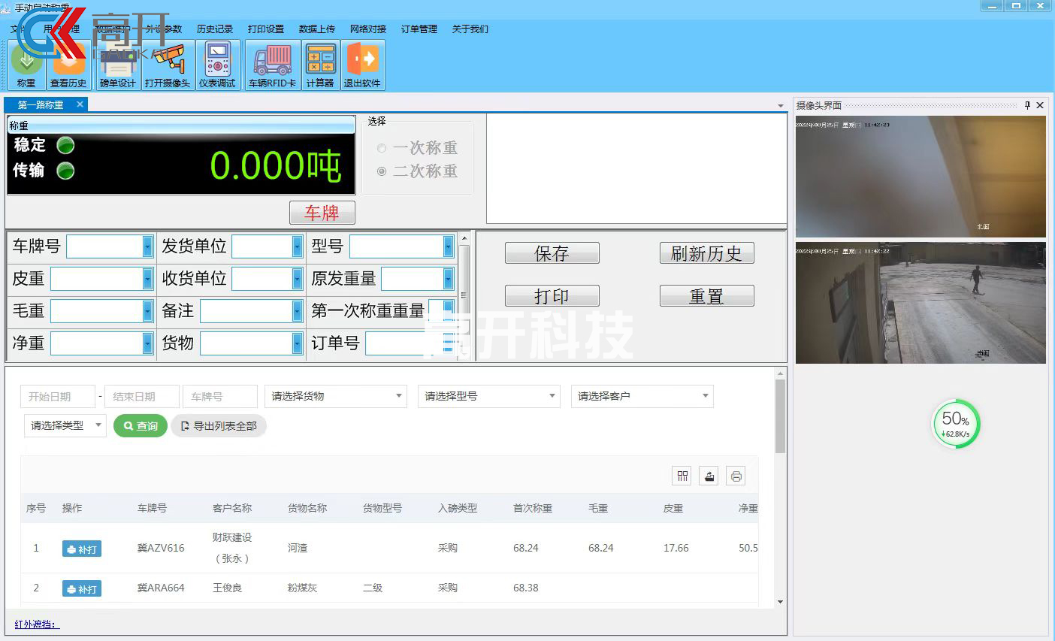Click the 重置 reset button
The width and height of the screenshot is (1055, 641).
(x=706, y=296)
